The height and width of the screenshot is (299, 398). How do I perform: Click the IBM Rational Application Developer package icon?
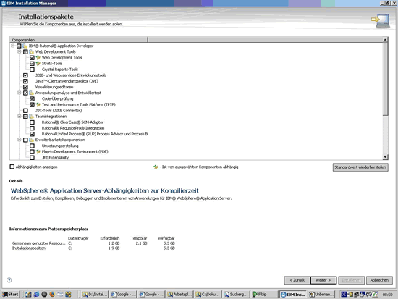(25, 46)
